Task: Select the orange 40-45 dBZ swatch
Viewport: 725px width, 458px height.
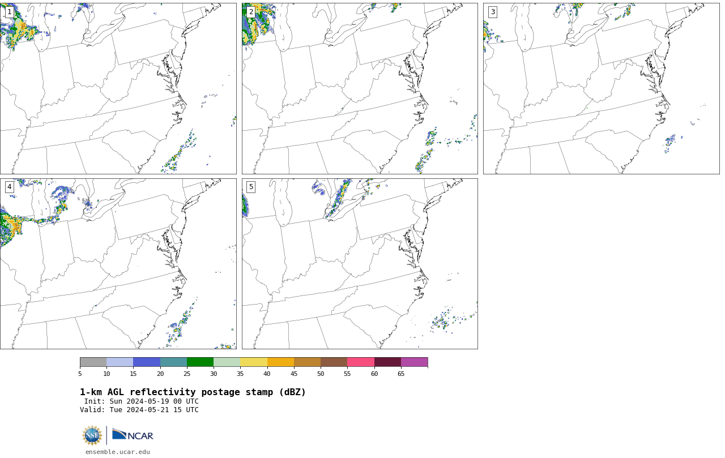Action: point(280,362)
